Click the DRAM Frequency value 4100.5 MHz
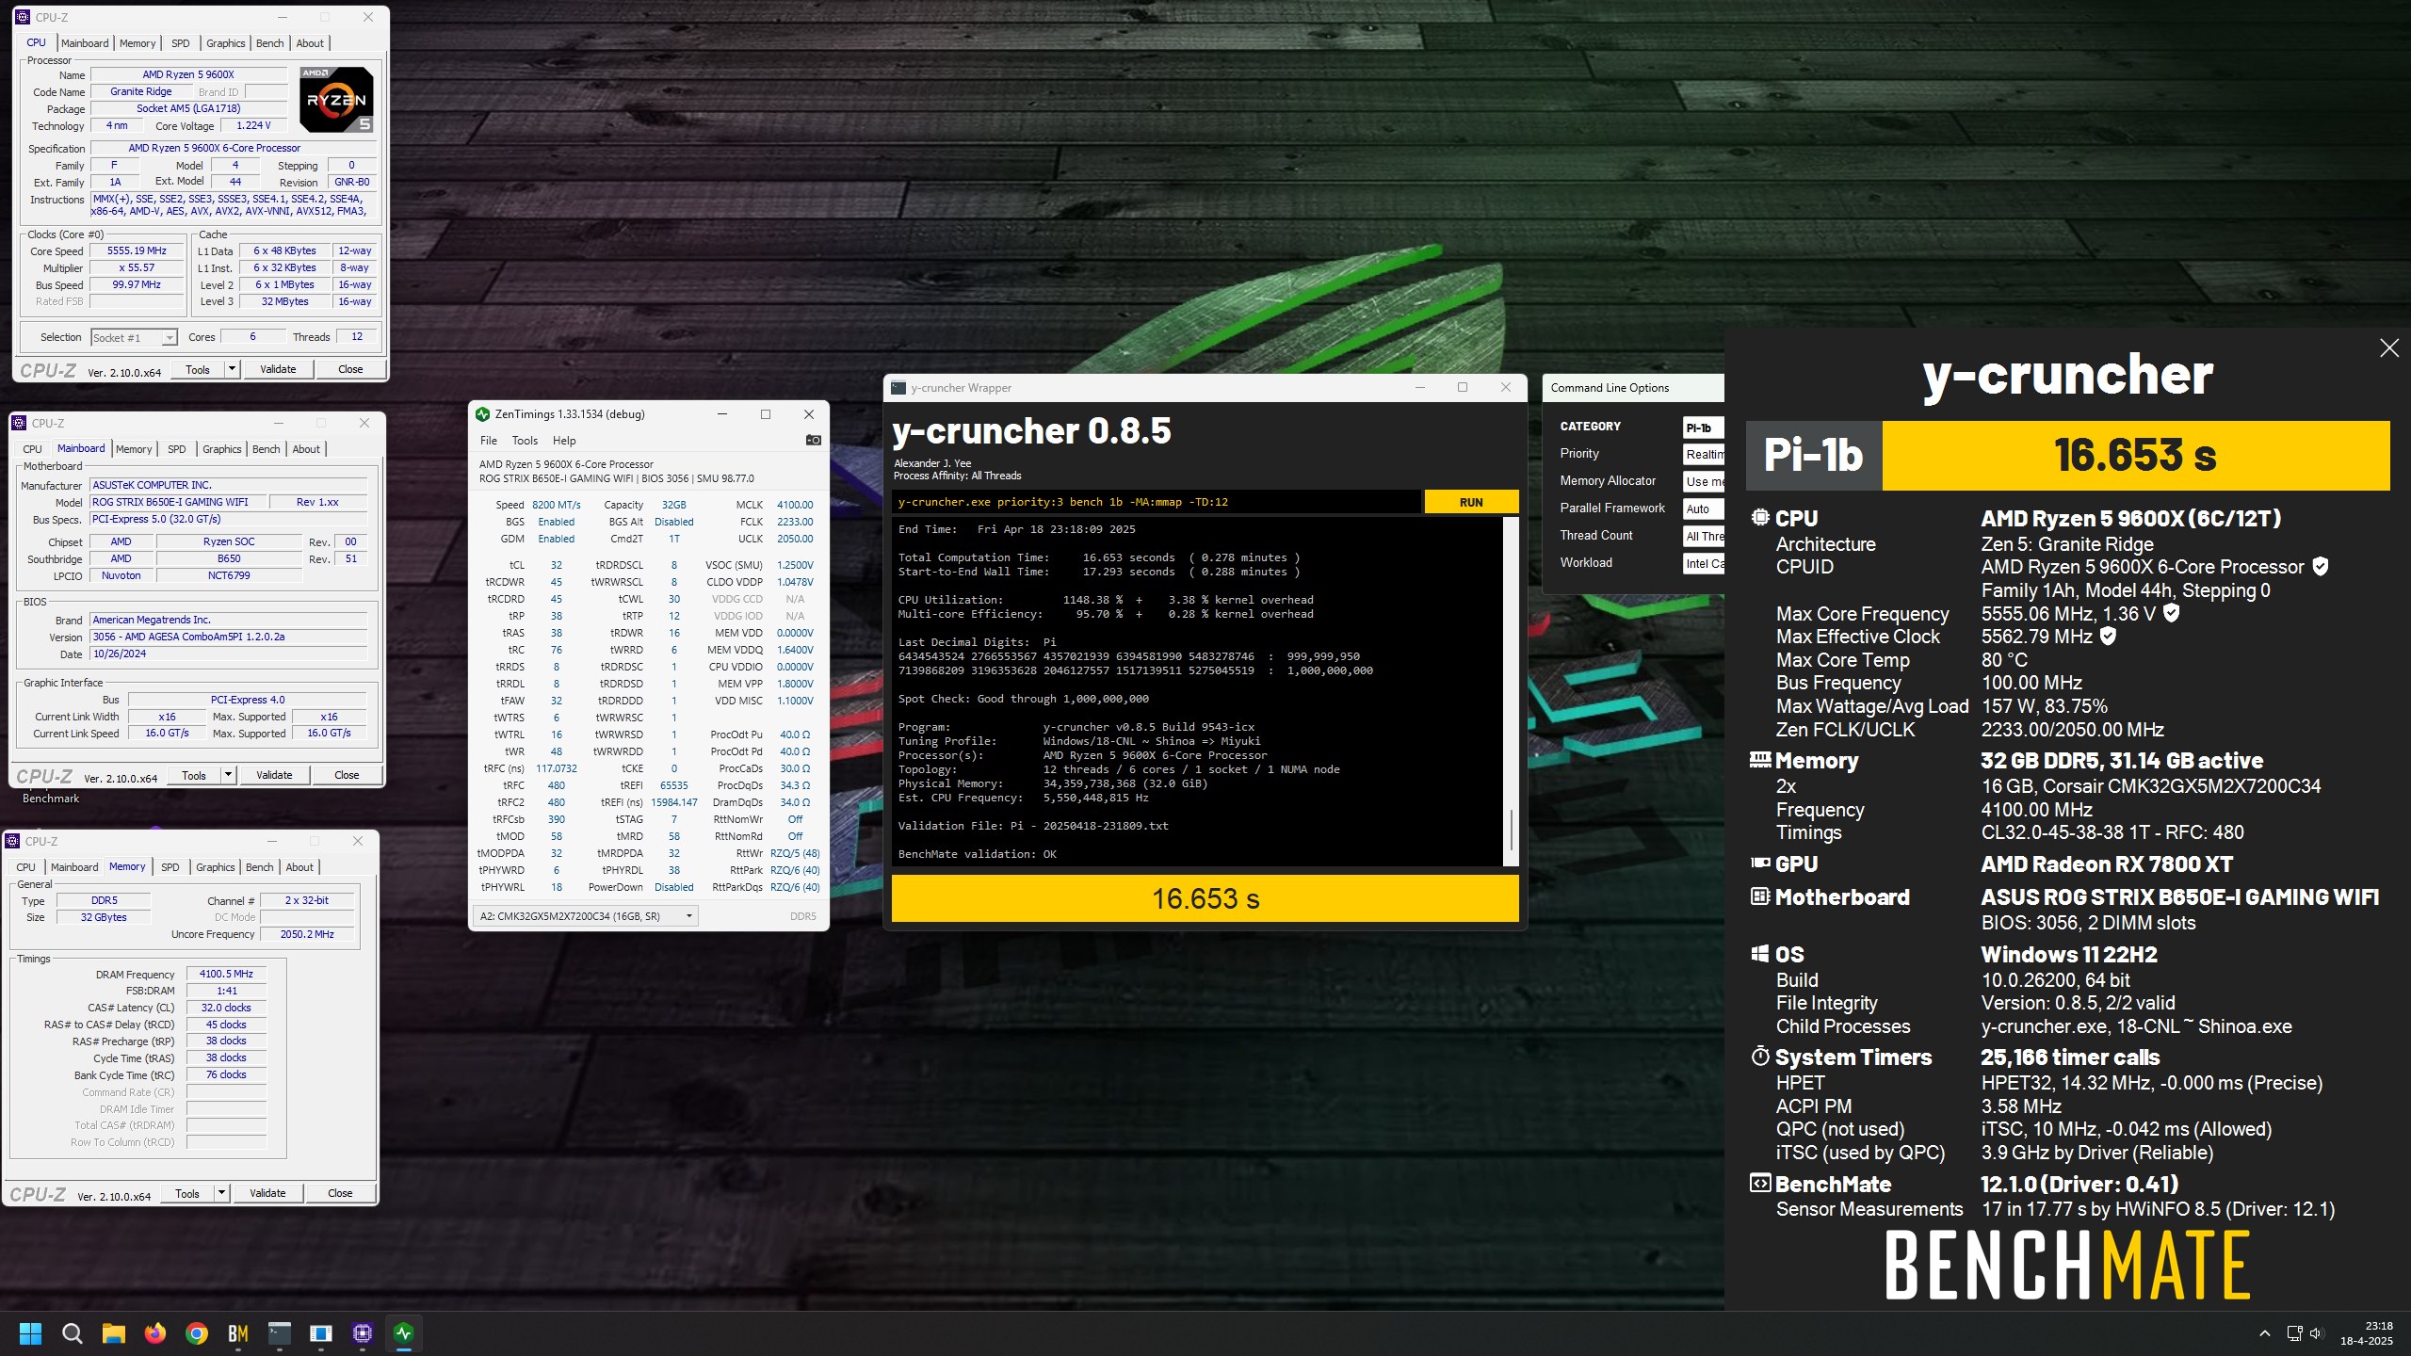The width and height of the screenshot is (2411, 1356). pyautogui.click(x=226, y=974)
